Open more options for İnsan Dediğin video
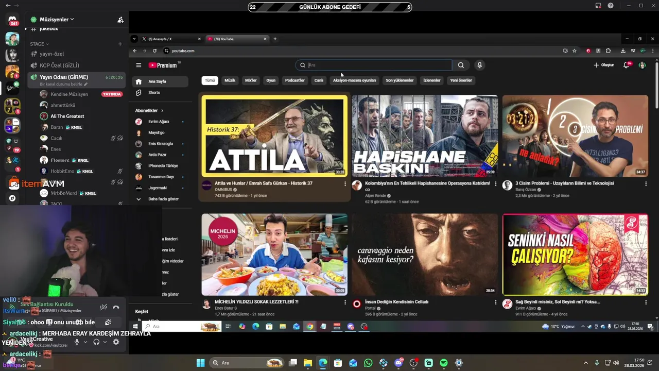The image size is (659, 371). (x=495, y=302)
